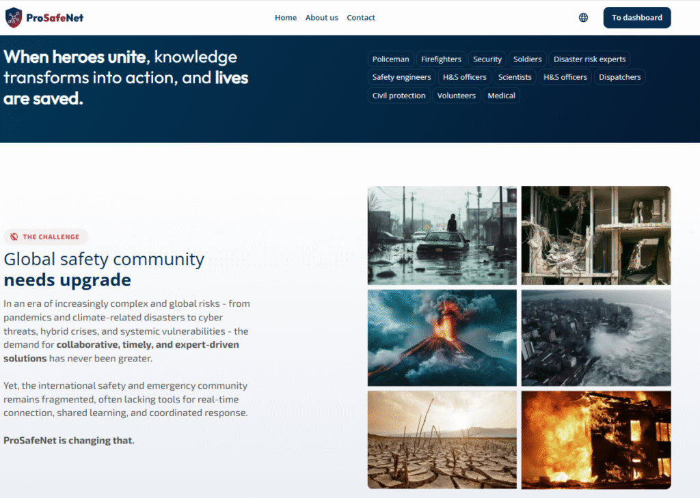
Task: Click the ProSafeNet shield logo
Action: coord(14,18)
